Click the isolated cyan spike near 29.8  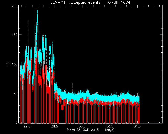click(72, 86)
